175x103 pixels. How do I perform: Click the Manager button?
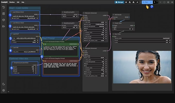click(119, 2)
